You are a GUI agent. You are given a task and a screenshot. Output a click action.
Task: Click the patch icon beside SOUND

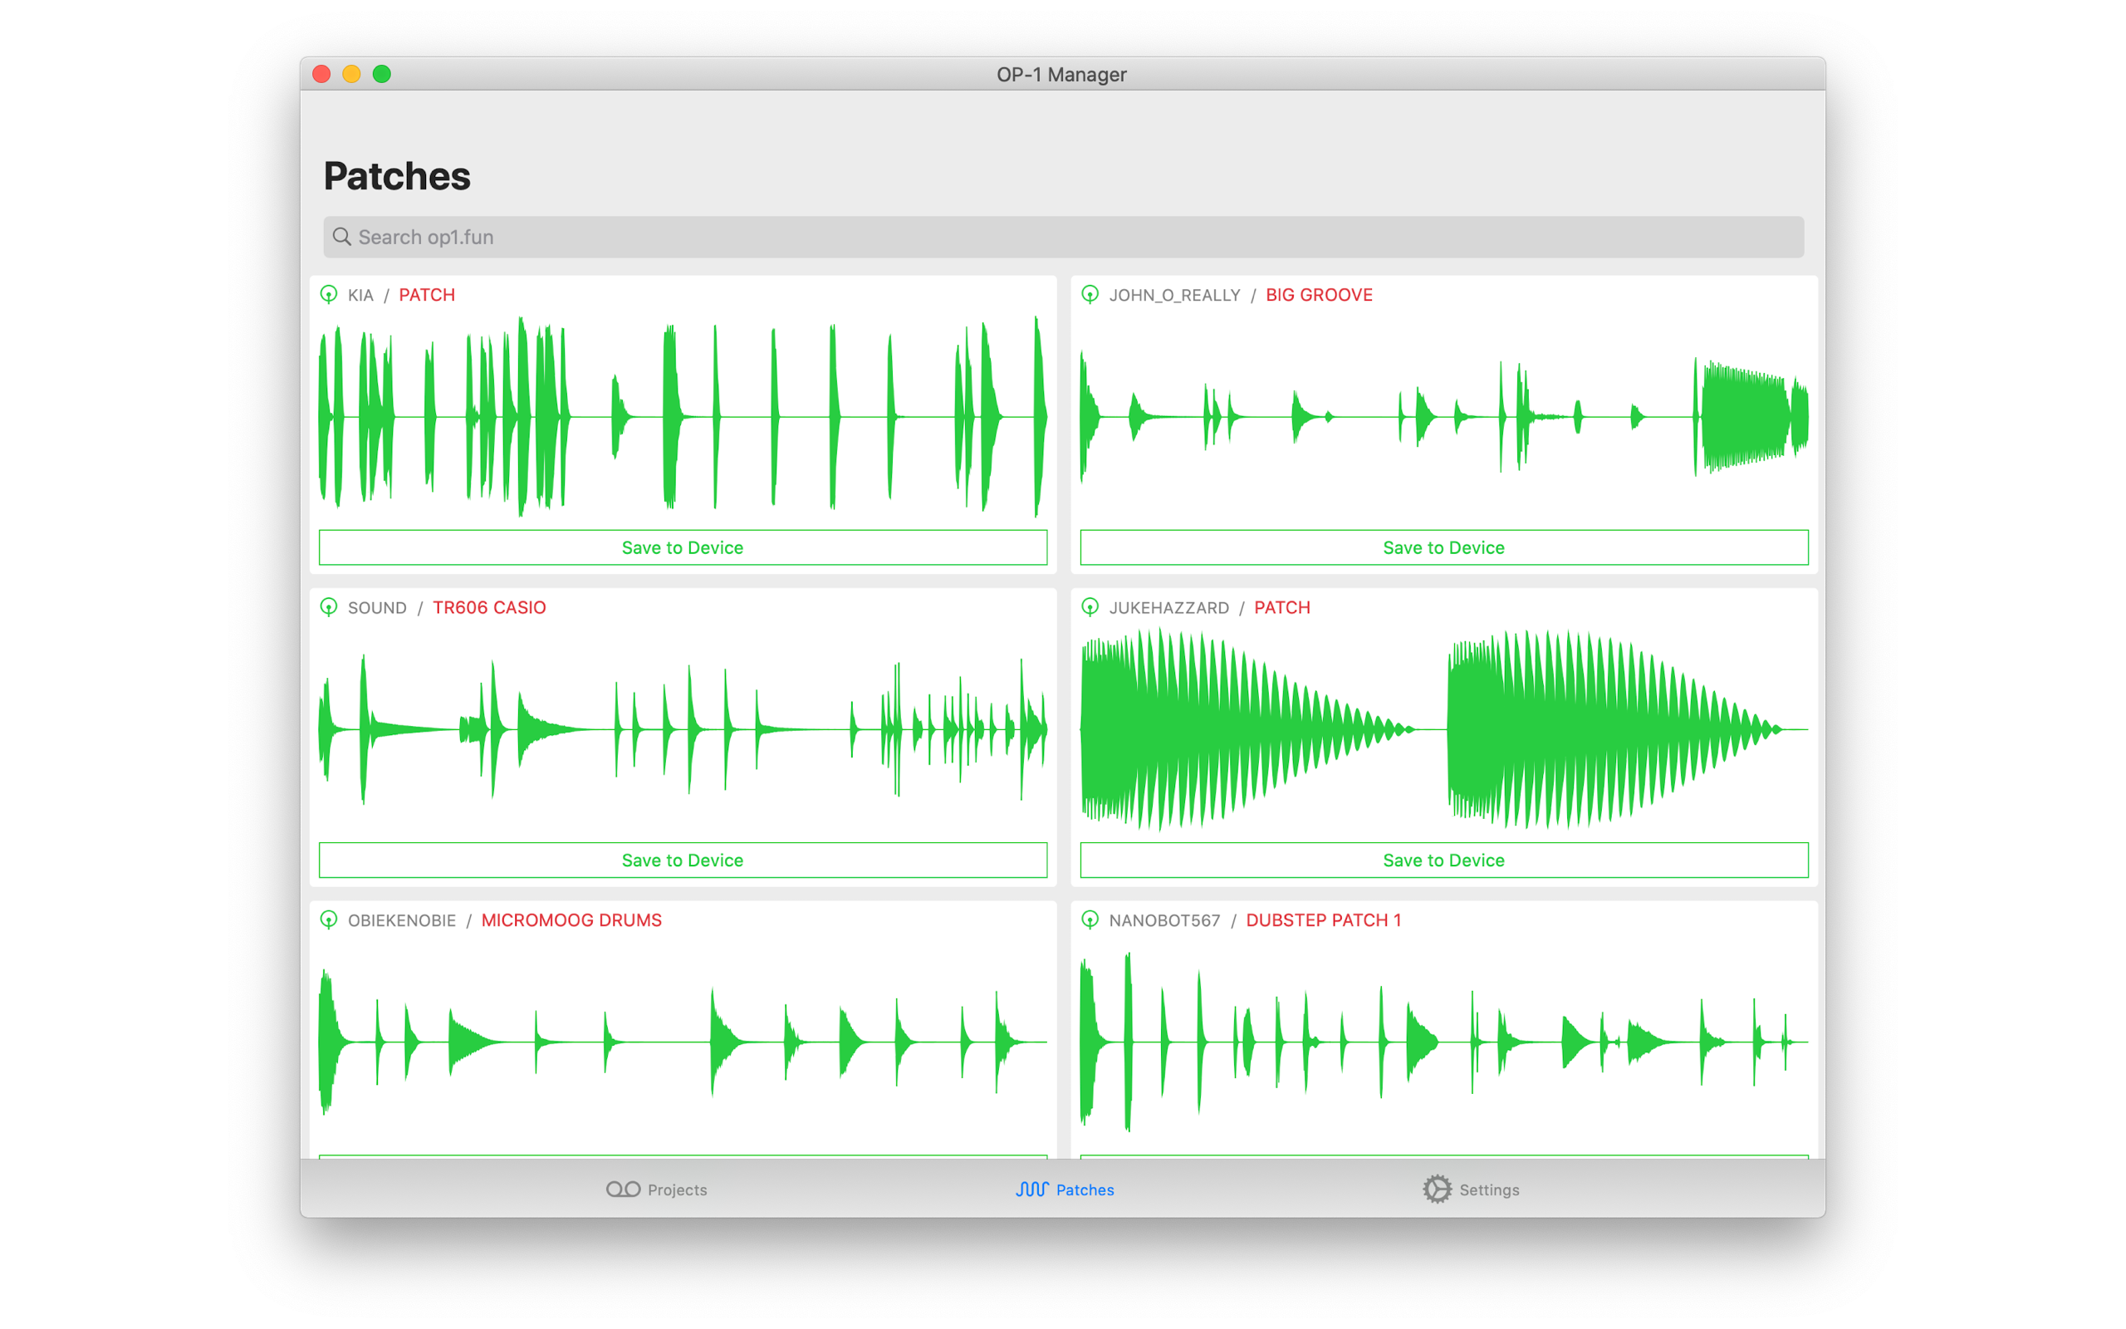[329, 607]
